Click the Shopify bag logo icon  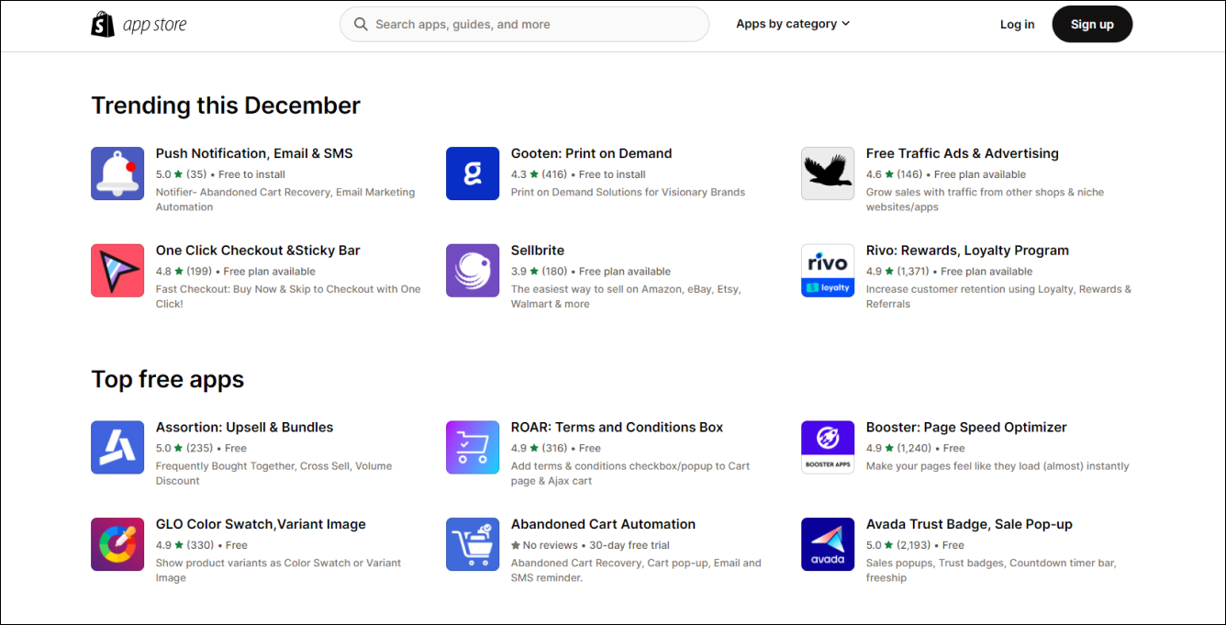[103, 25]
